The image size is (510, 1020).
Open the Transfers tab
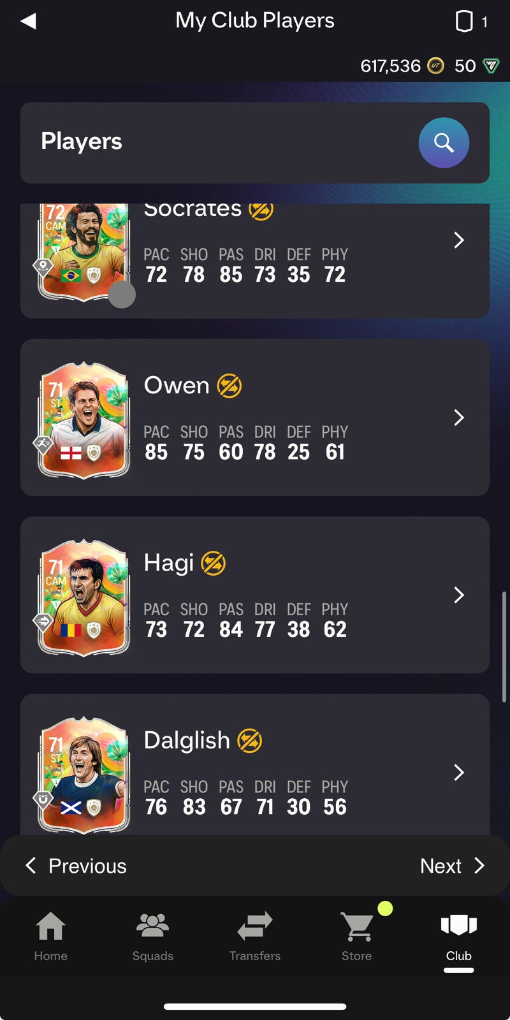pos(255,936)
